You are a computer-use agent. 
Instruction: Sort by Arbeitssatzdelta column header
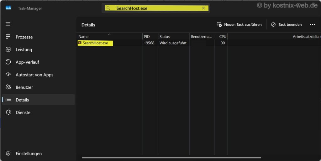pos(274,37)
